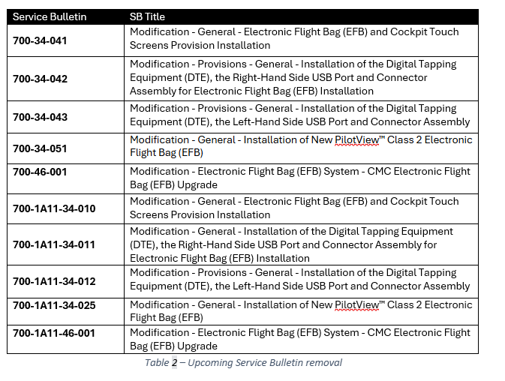
Task: Click the CMC EFB Upgrade title in row 700-46-001
Action: pyautogui.click(x=300, y=178)
